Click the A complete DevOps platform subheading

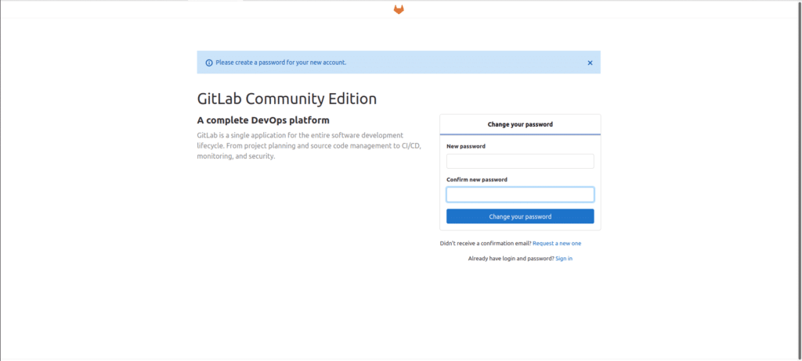click(x=263, y=120)
